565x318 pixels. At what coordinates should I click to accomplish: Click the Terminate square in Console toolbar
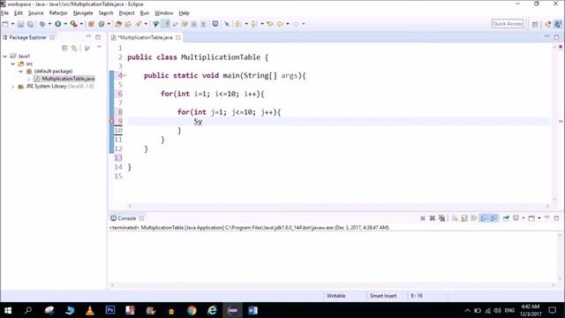(x=423, y=218)
